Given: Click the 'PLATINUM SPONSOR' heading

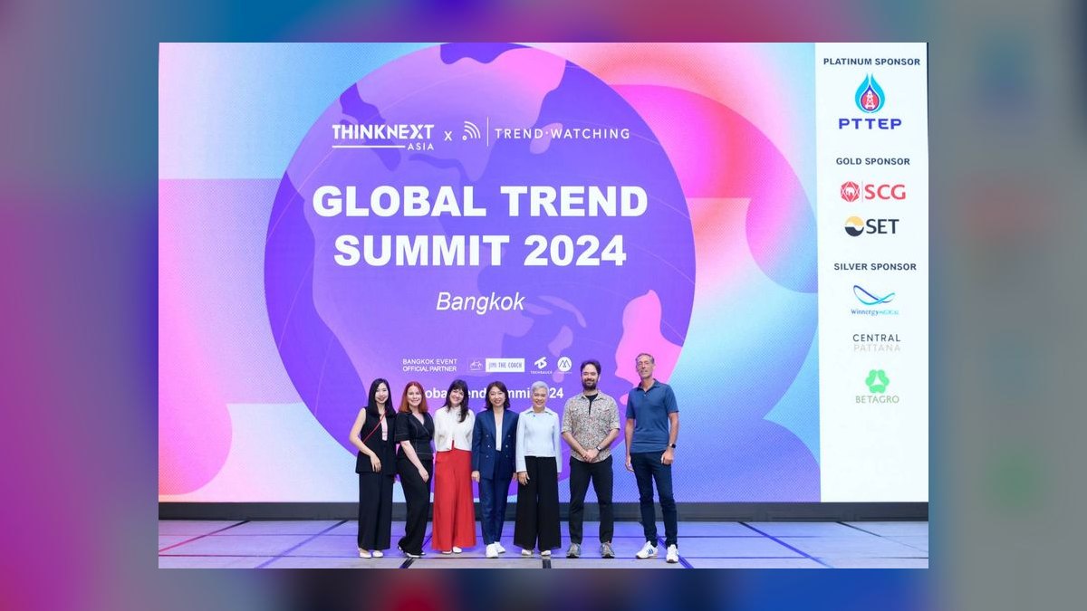Looking at the screenshot, I should [x=871, y=62].
